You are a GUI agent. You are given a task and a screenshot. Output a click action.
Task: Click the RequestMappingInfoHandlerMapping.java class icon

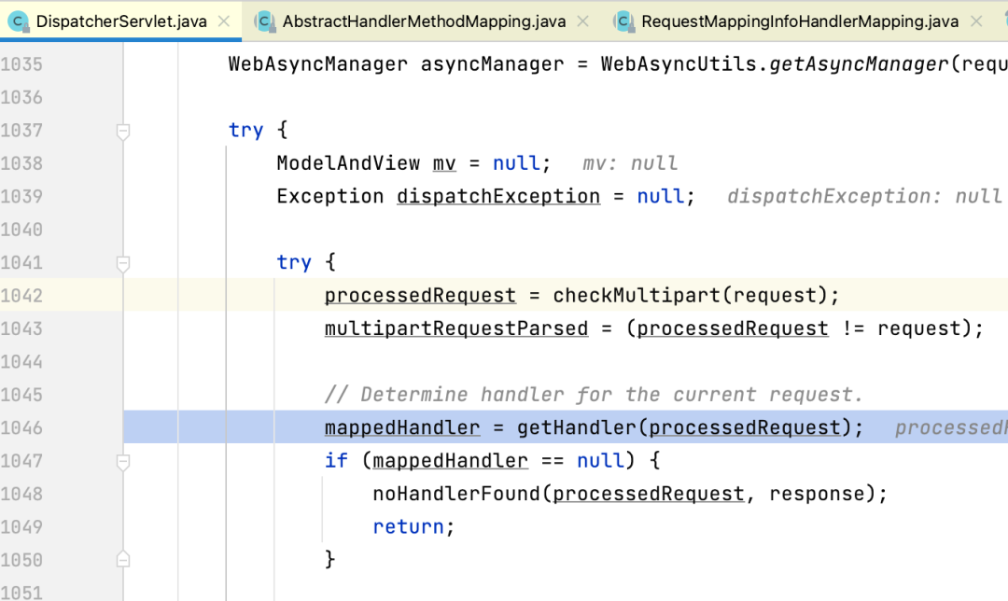pos(623,21)
